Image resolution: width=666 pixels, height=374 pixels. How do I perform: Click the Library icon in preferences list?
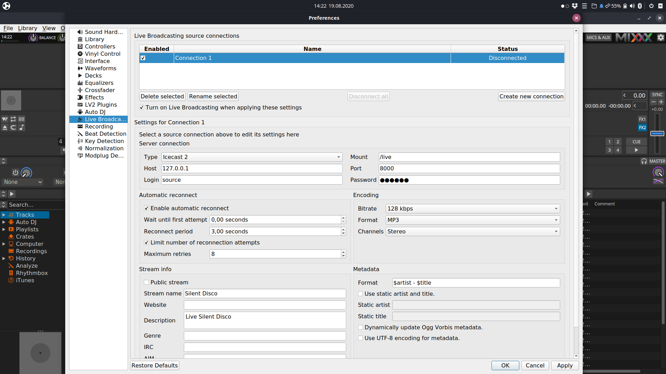click(80, 39)
